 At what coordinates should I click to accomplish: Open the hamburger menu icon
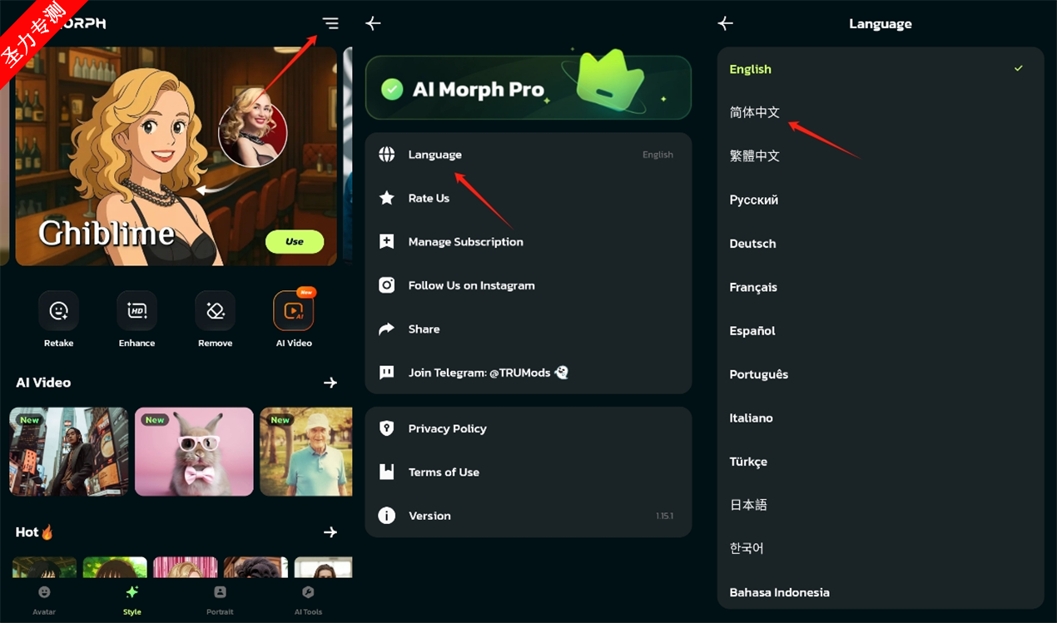click(330, 23)
